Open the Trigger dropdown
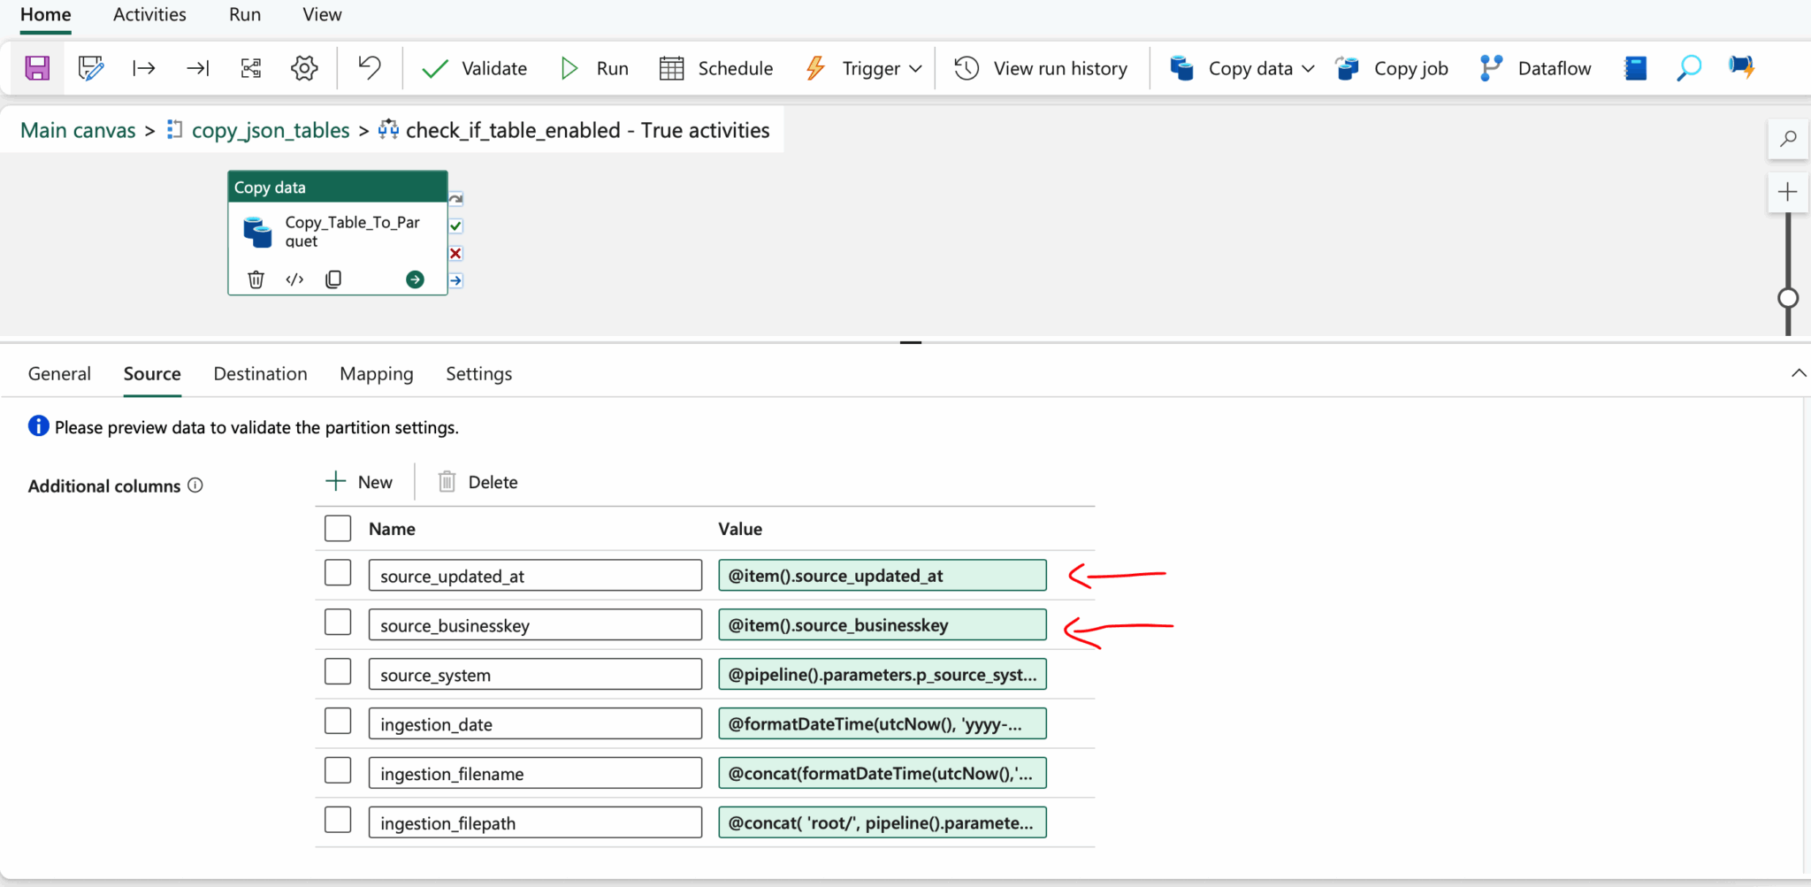1811x887 pixels. click(865, 68)
